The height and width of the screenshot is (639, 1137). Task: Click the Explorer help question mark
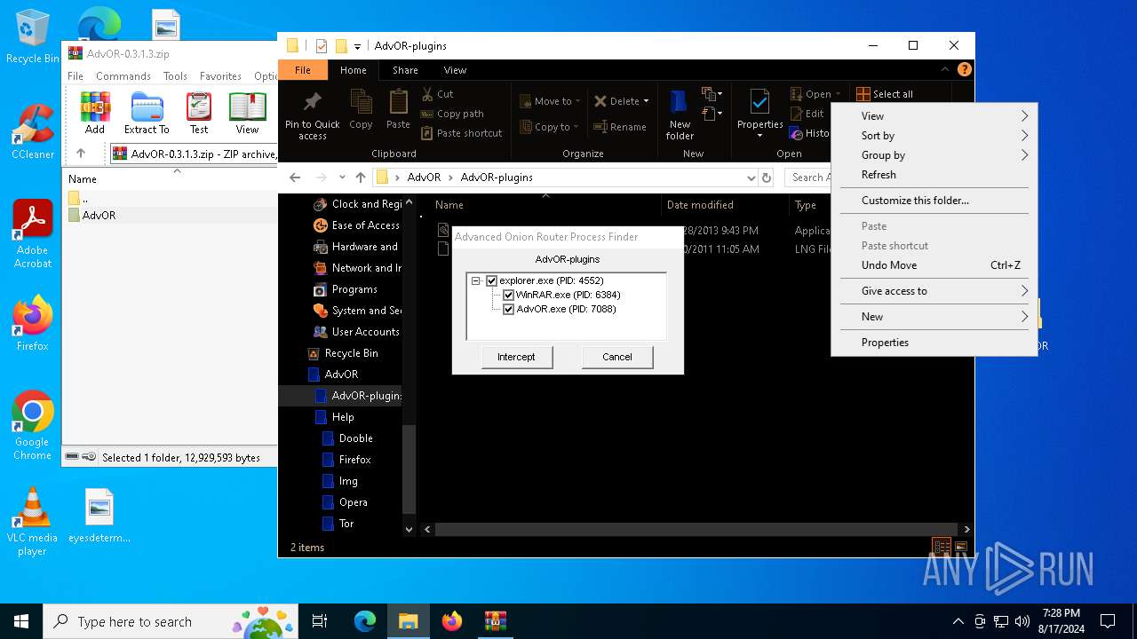(x=964, y=69)
